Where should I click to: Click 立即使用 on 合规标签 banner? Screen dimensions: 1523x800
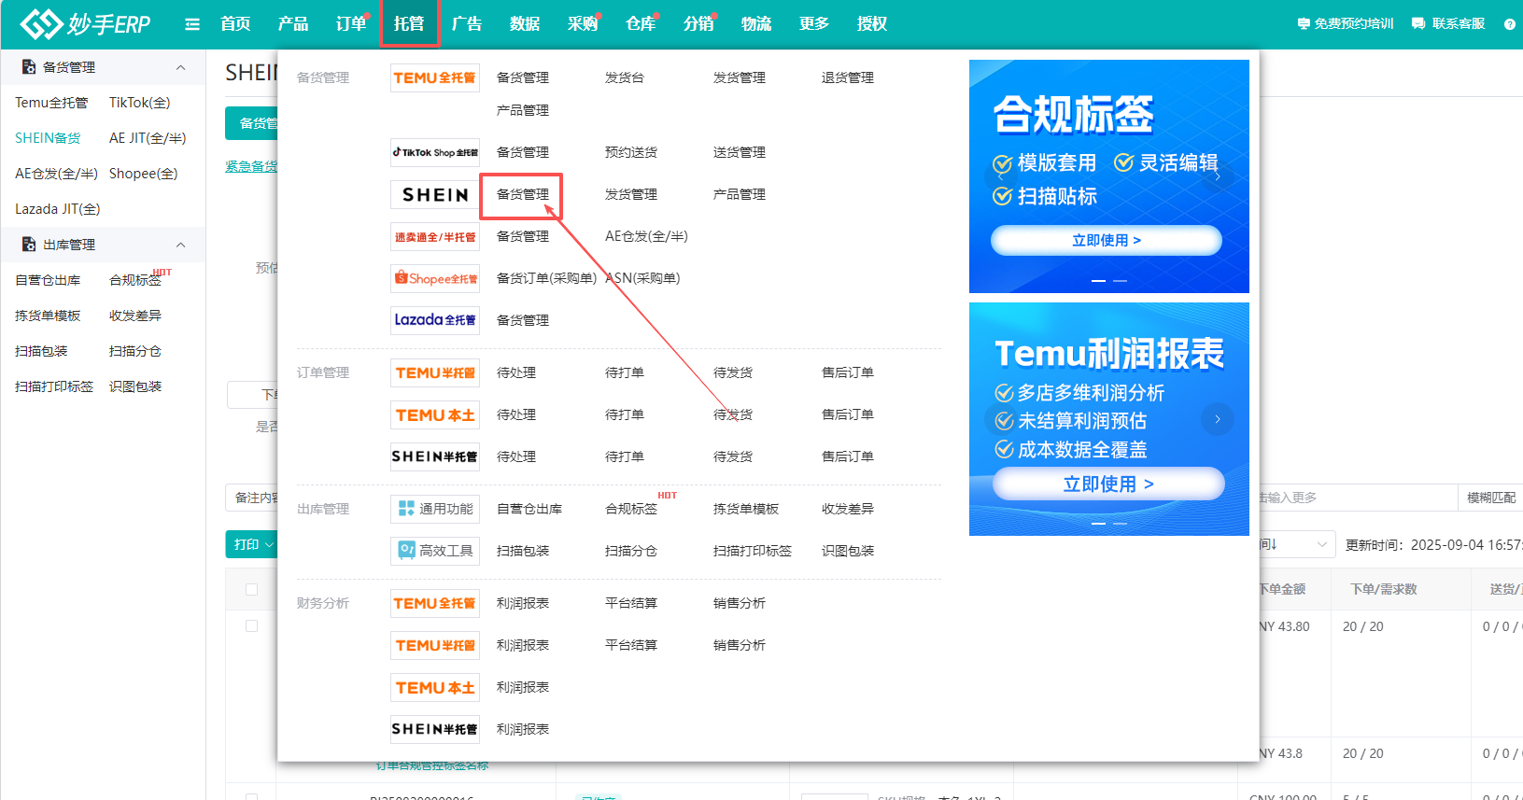(x=1107, y=240)
